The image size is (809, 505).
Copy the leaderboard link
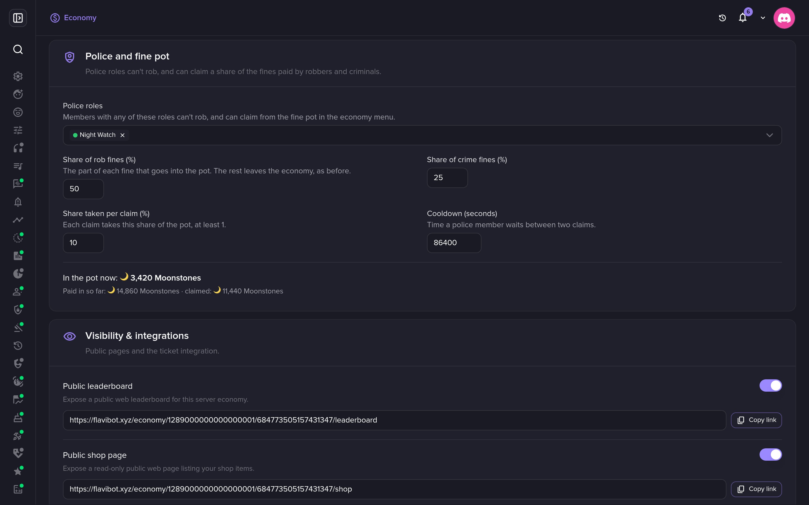point(756,420)
